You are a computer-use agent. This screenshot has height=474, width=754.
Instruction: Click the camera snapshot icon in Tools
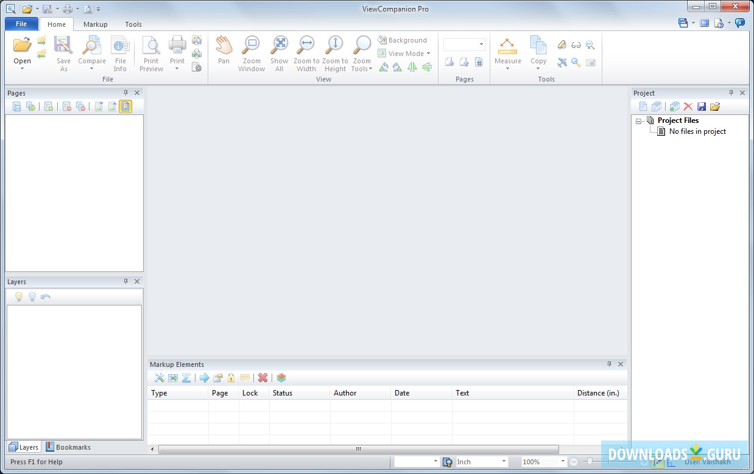pyautogui.click(x=590, y=62)
